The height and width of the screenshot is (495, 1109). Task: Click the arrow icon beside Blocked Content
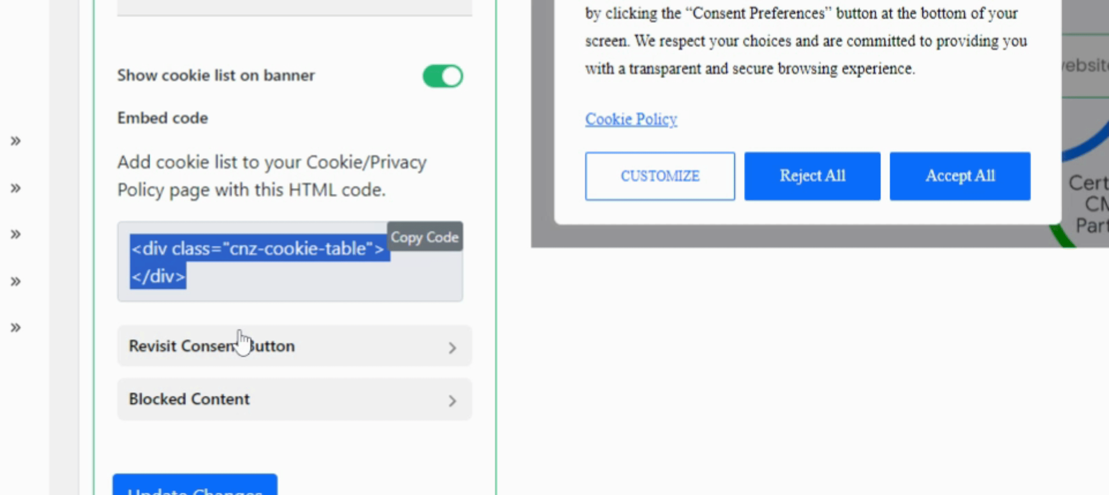pos(452,401)
